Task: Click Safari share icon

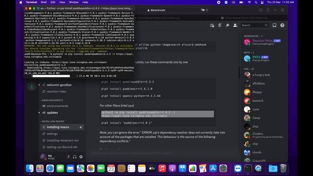Action: (268, 10)
